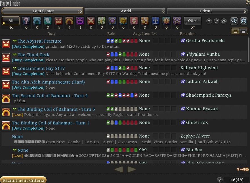The image size is (250, 183).
Task: Select recruiter Gertha Pearlshield
Action: [205, 41]
